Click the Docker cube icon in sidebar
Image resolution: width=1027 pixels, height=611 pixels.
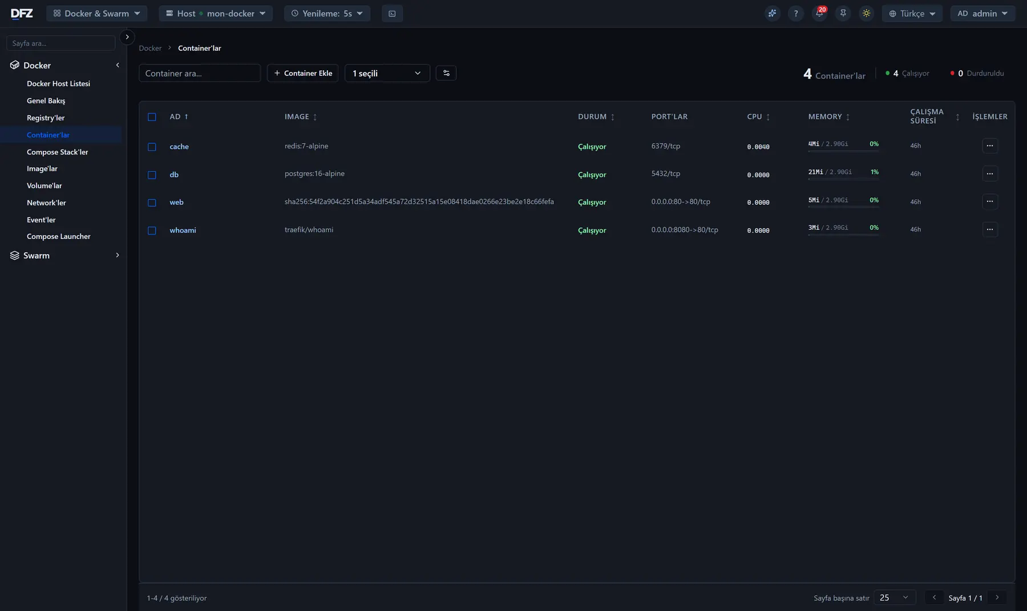click(x=15, y=65)
